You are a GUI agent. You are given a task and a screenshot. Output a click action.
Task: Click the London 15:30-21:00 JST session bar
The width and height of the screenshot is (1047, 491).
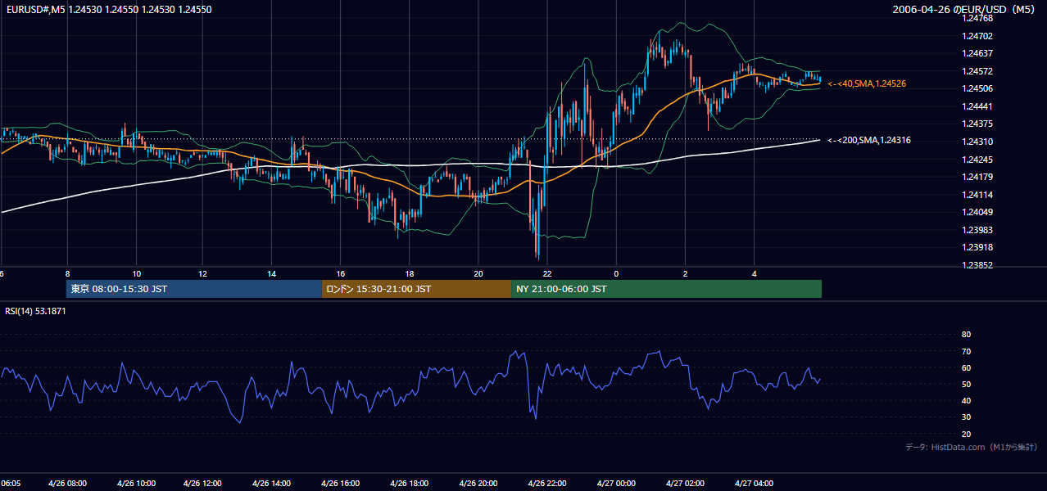click(x=416, y=289)
